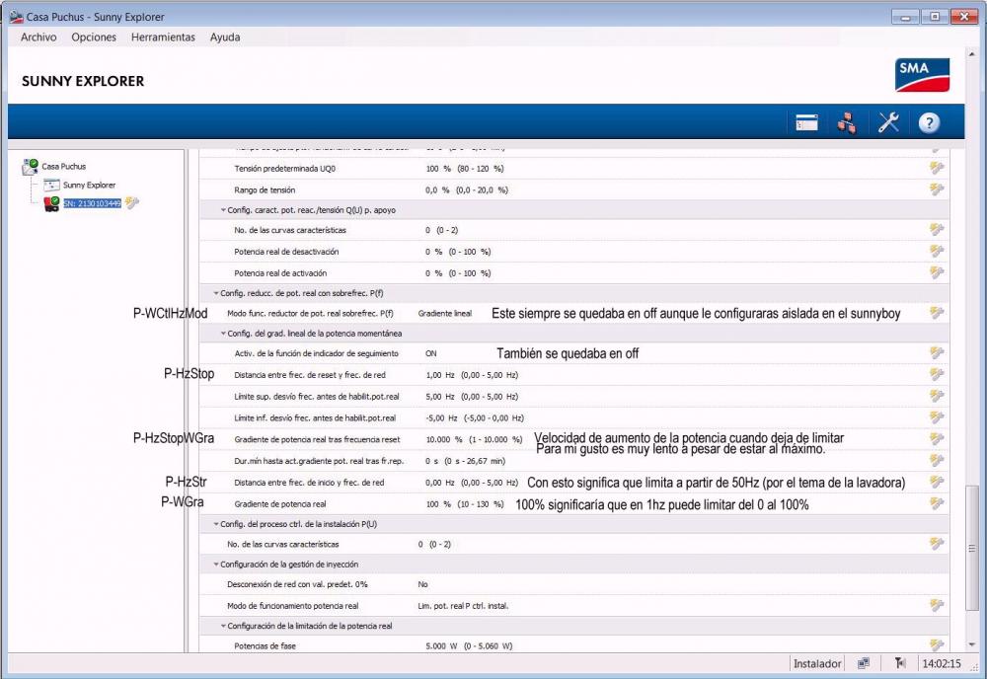This screenshot has width=987, height=679.
Task: Click the scrollbar up arrow
Action: tap(972, 55)
